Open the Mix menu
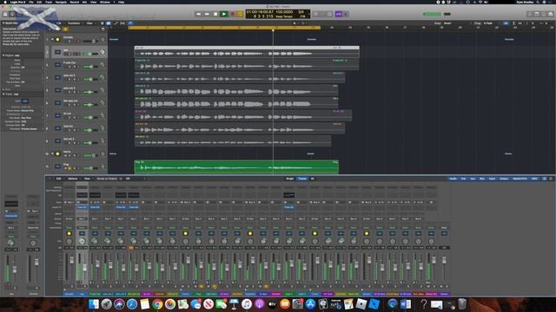Viewport: 556px width, 312px height. click(84, 2)
